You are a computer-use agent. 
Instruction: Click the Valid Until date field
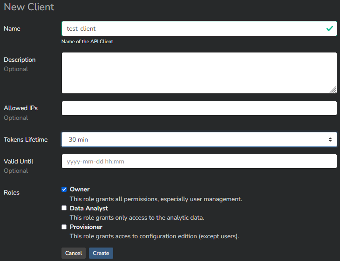(199, 161)
